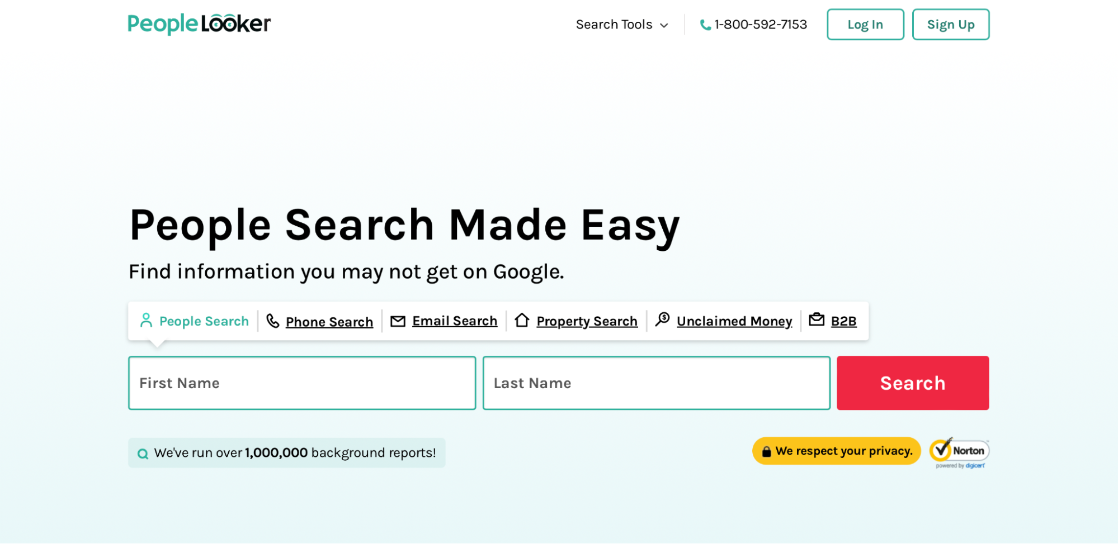Click the phone icon beside 1-800-592-7153
Screen dimensions: 1118x544
coord(705,25)
